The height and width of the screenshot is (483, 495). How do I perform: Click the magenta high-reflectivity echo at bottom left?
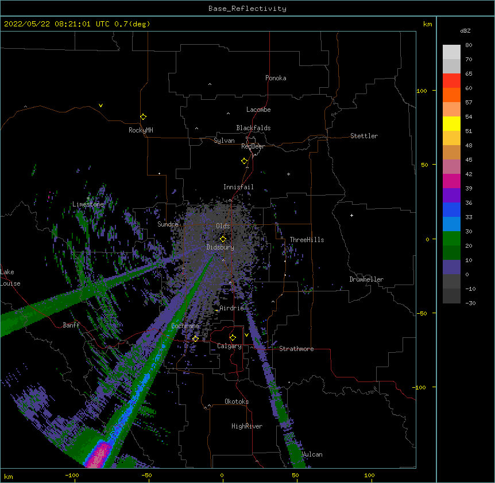[x=99, y=455]
